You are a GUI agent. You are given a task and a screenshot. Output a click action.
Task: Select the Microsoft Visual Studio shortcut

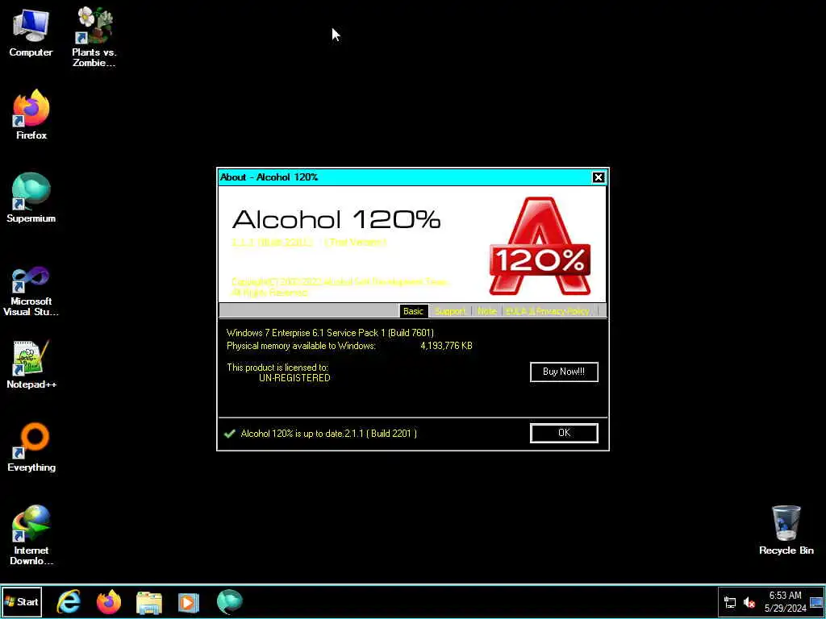pyautogui.click(x=31, y=291)
